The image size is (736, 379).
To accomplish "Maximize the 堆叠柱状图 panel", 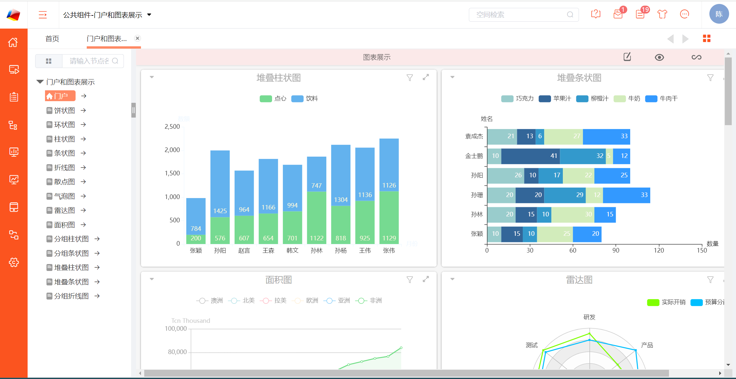I will pos(426,77).
